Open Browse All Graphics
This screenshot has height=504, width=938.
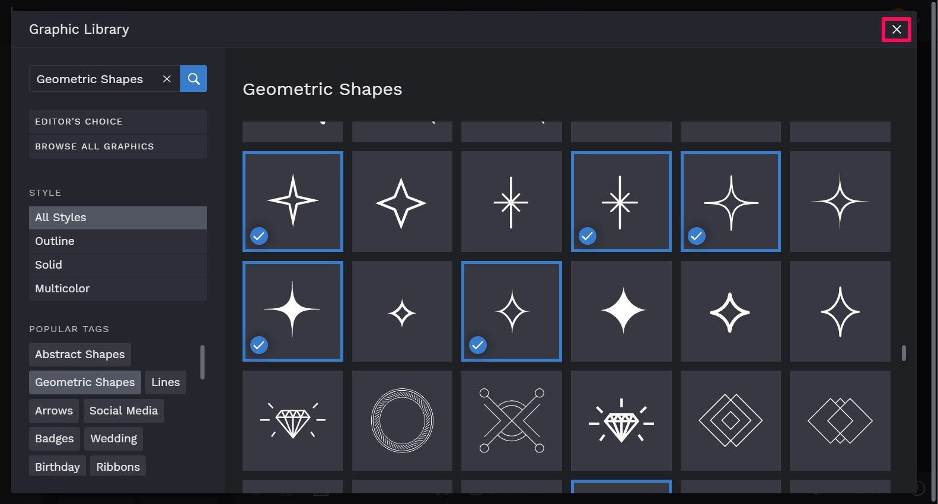pos(118,146)
